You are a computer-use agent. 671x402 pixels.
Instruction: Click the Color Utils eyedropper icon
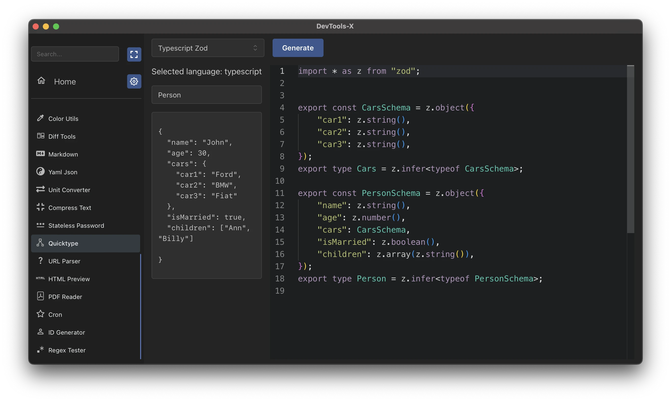41,118
